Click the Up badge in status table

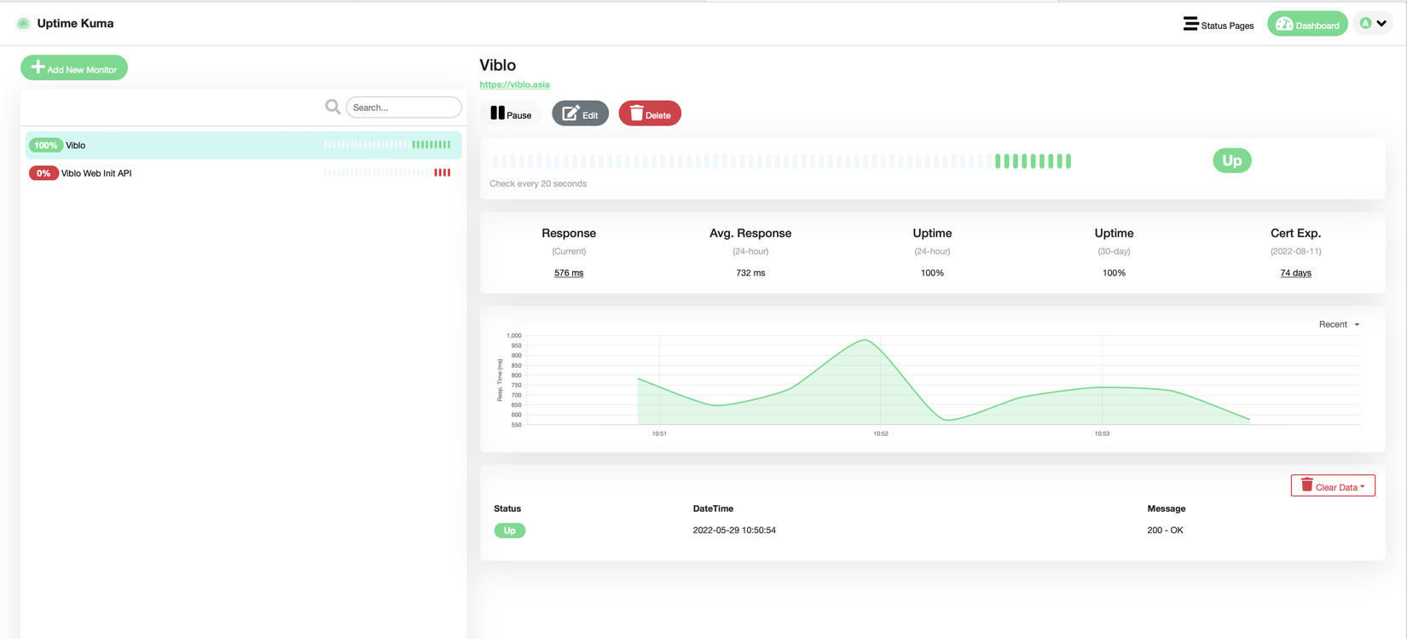coord(510,531)
